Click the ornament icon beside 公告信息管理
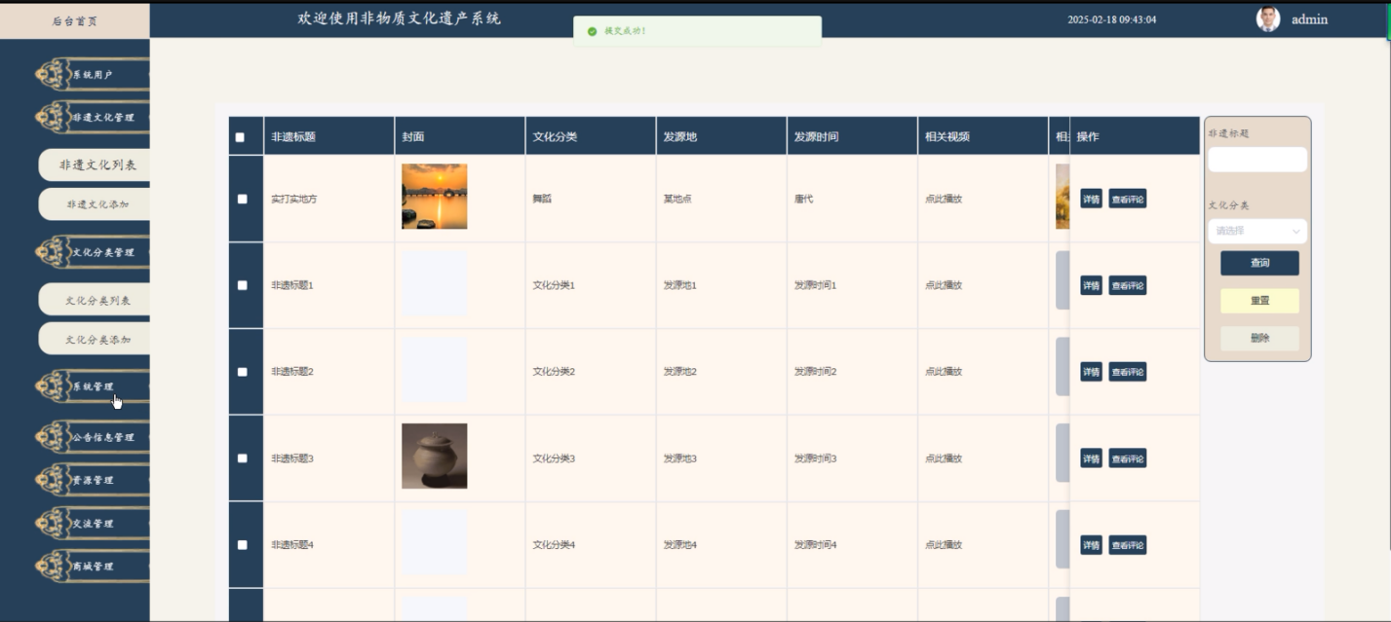The image size is (1391, 622). (53, 437)
